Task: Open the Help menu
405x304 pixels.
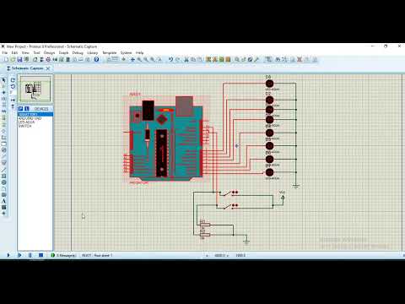Action: point(140,52)
